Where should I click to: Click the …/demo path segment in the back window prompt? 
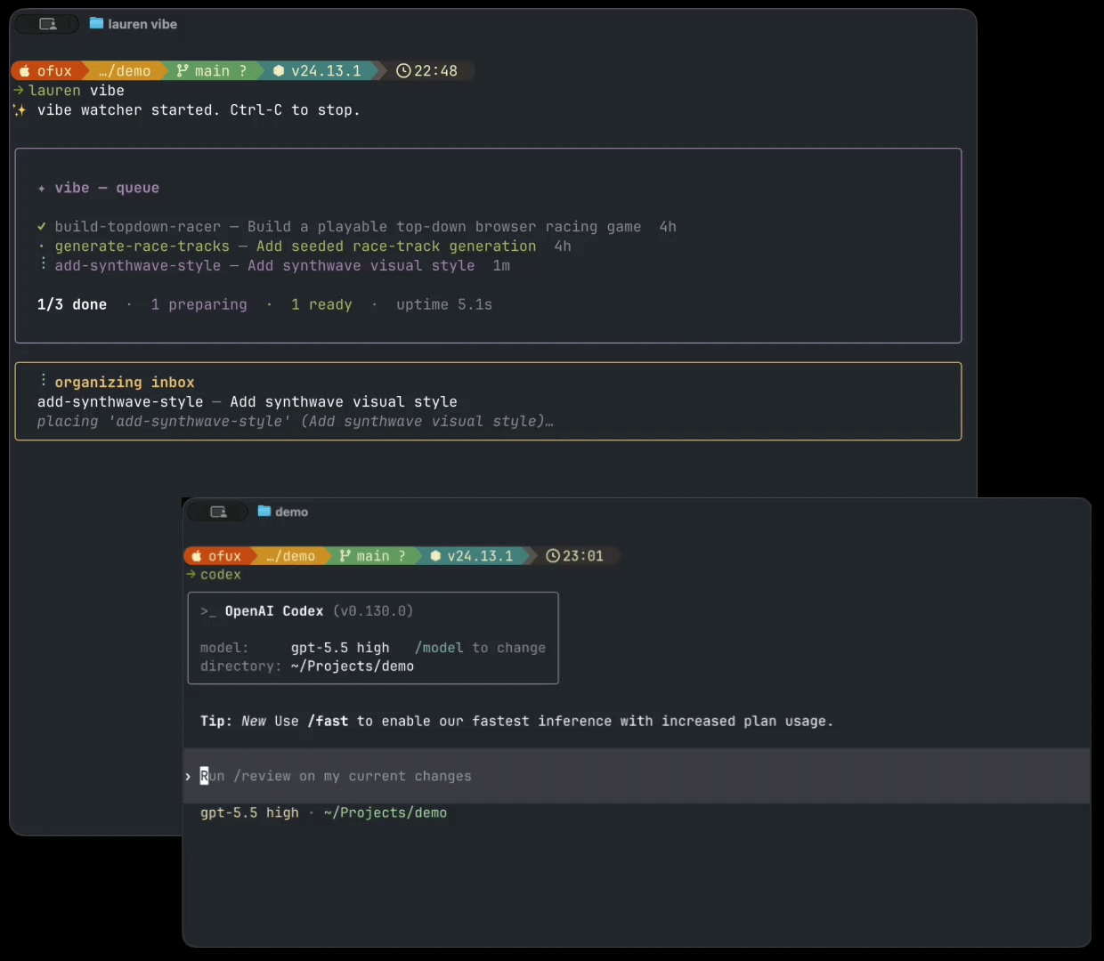[125, 71]
